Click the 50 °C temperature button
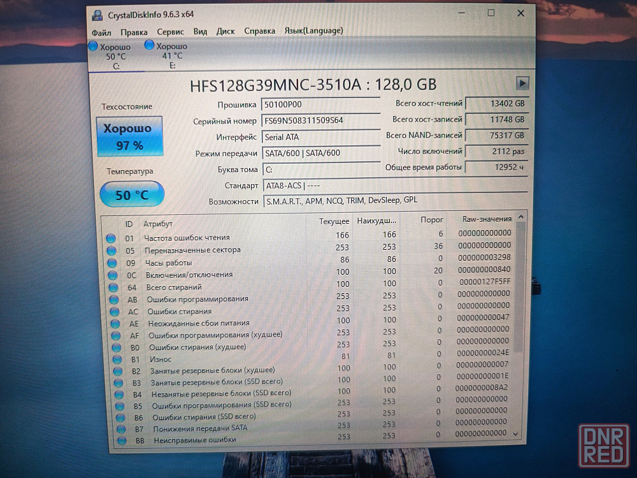The width and height of the screenshot is (637, 478). 132,194
